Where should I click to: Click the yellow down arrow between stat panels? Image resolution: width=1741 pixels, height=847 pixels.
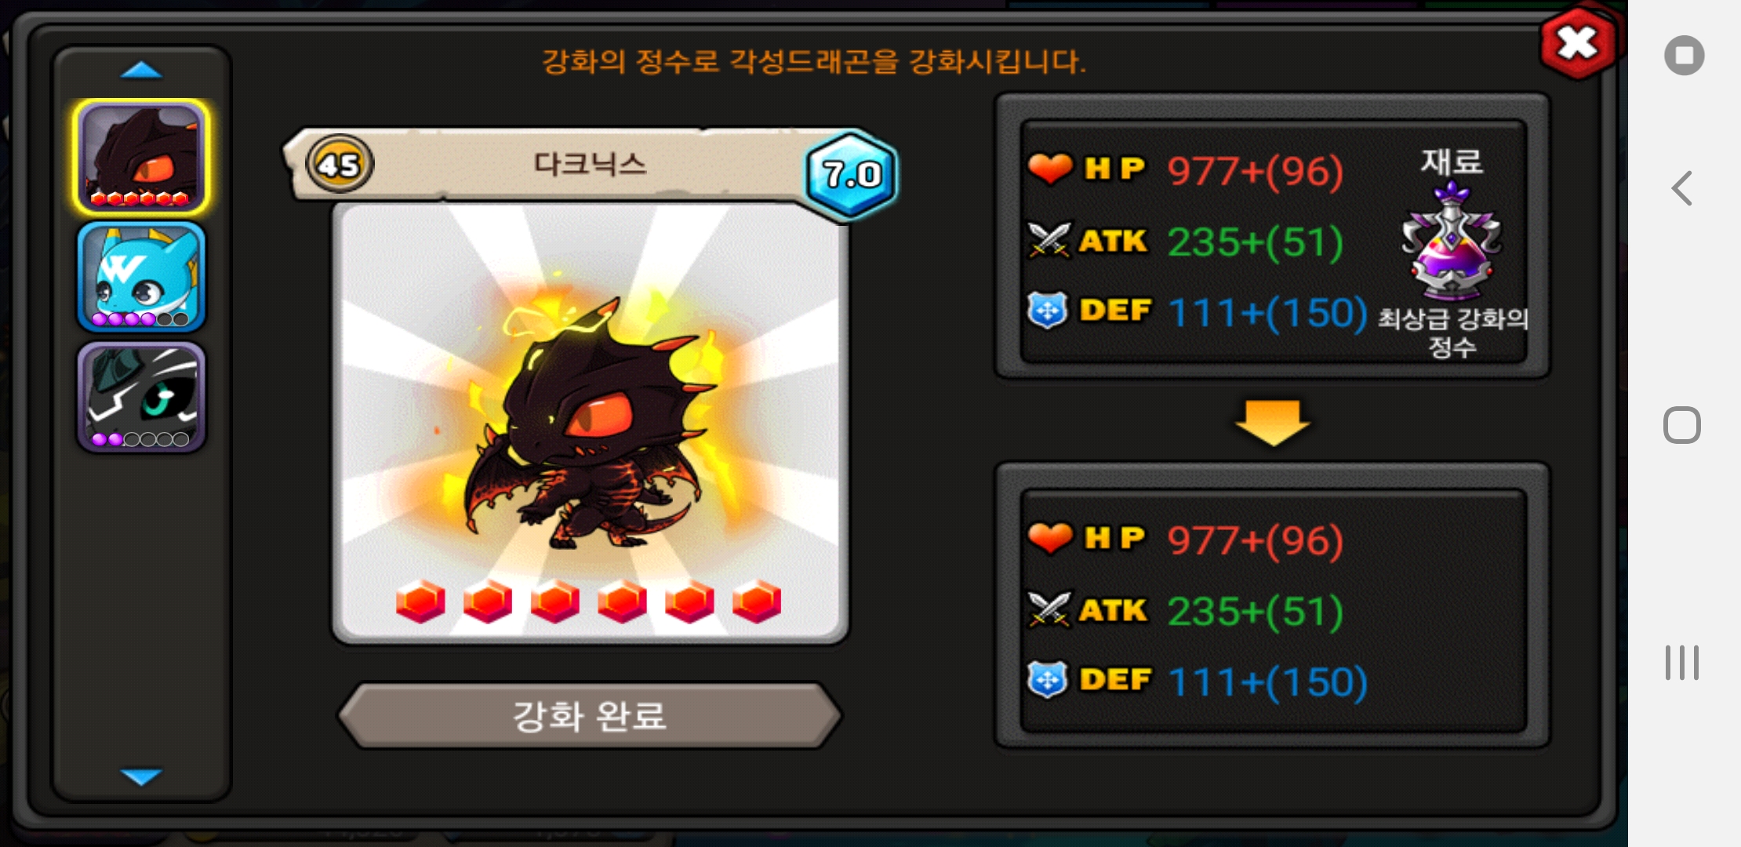(x=1272, y=422)
